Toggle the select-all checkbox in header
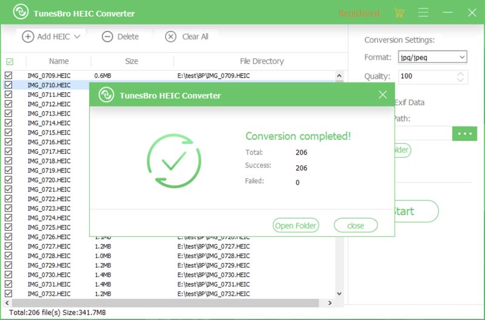 pyautogui.click(x=10, y=62)
